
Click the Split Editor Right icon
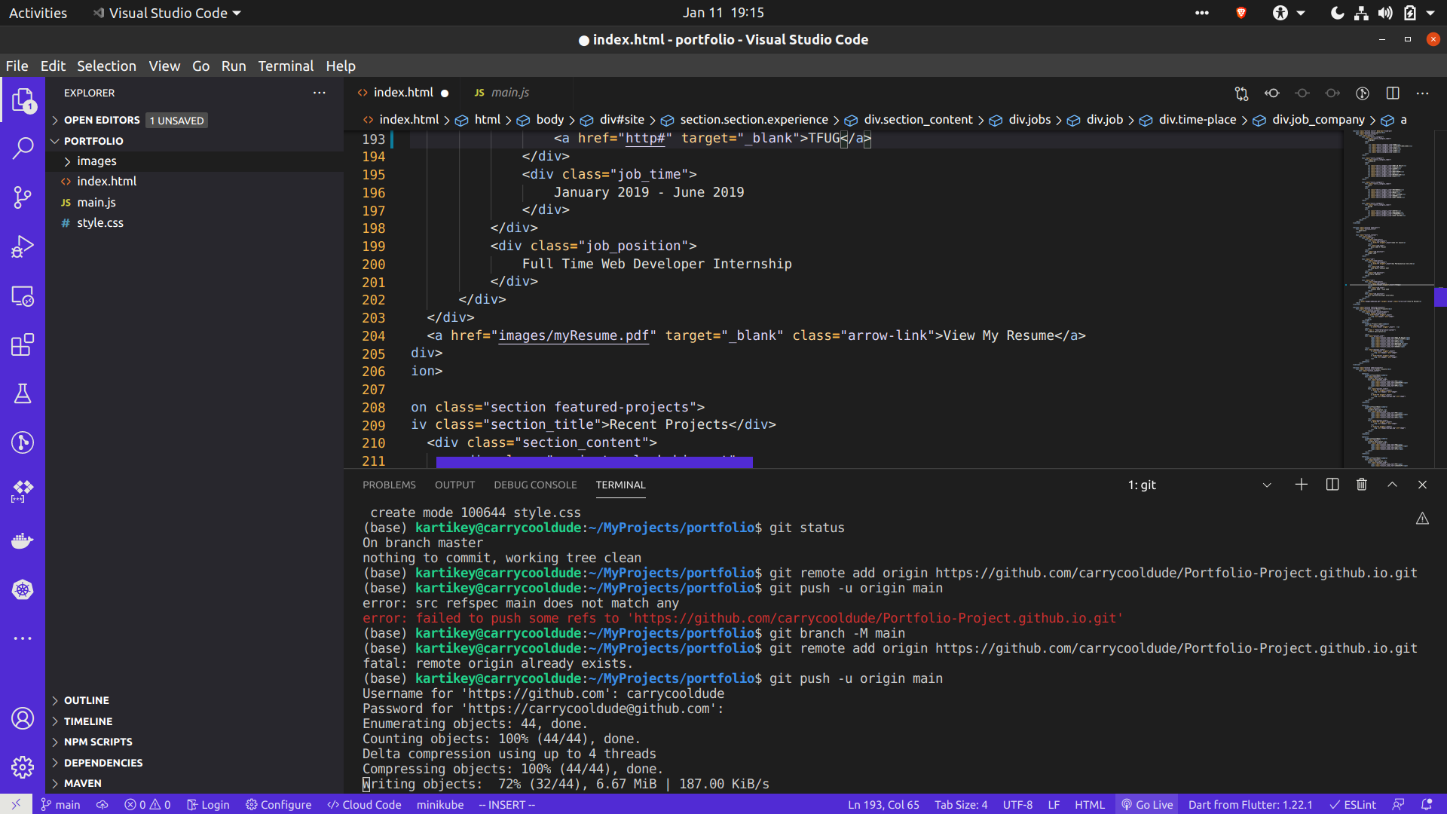[x=1393, y=93]
